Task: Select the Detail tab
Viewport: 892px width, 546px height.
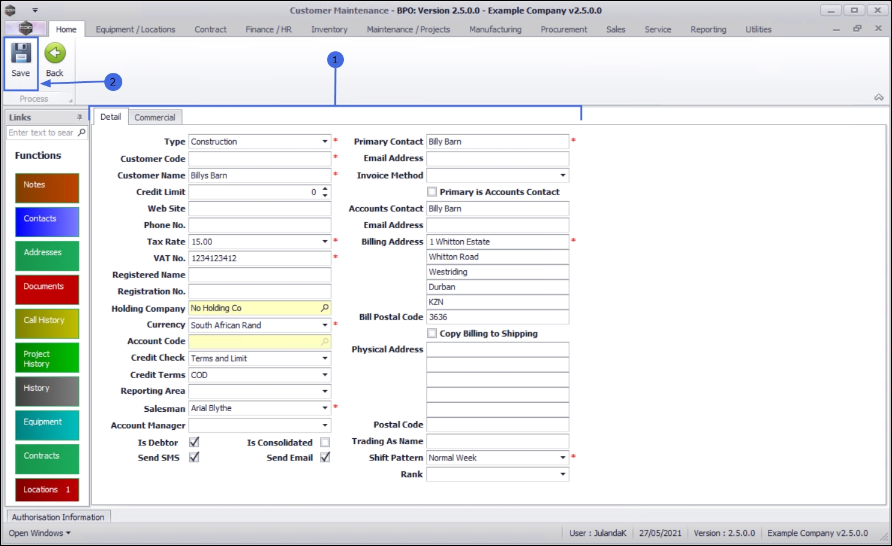Action: click(111, 117)
